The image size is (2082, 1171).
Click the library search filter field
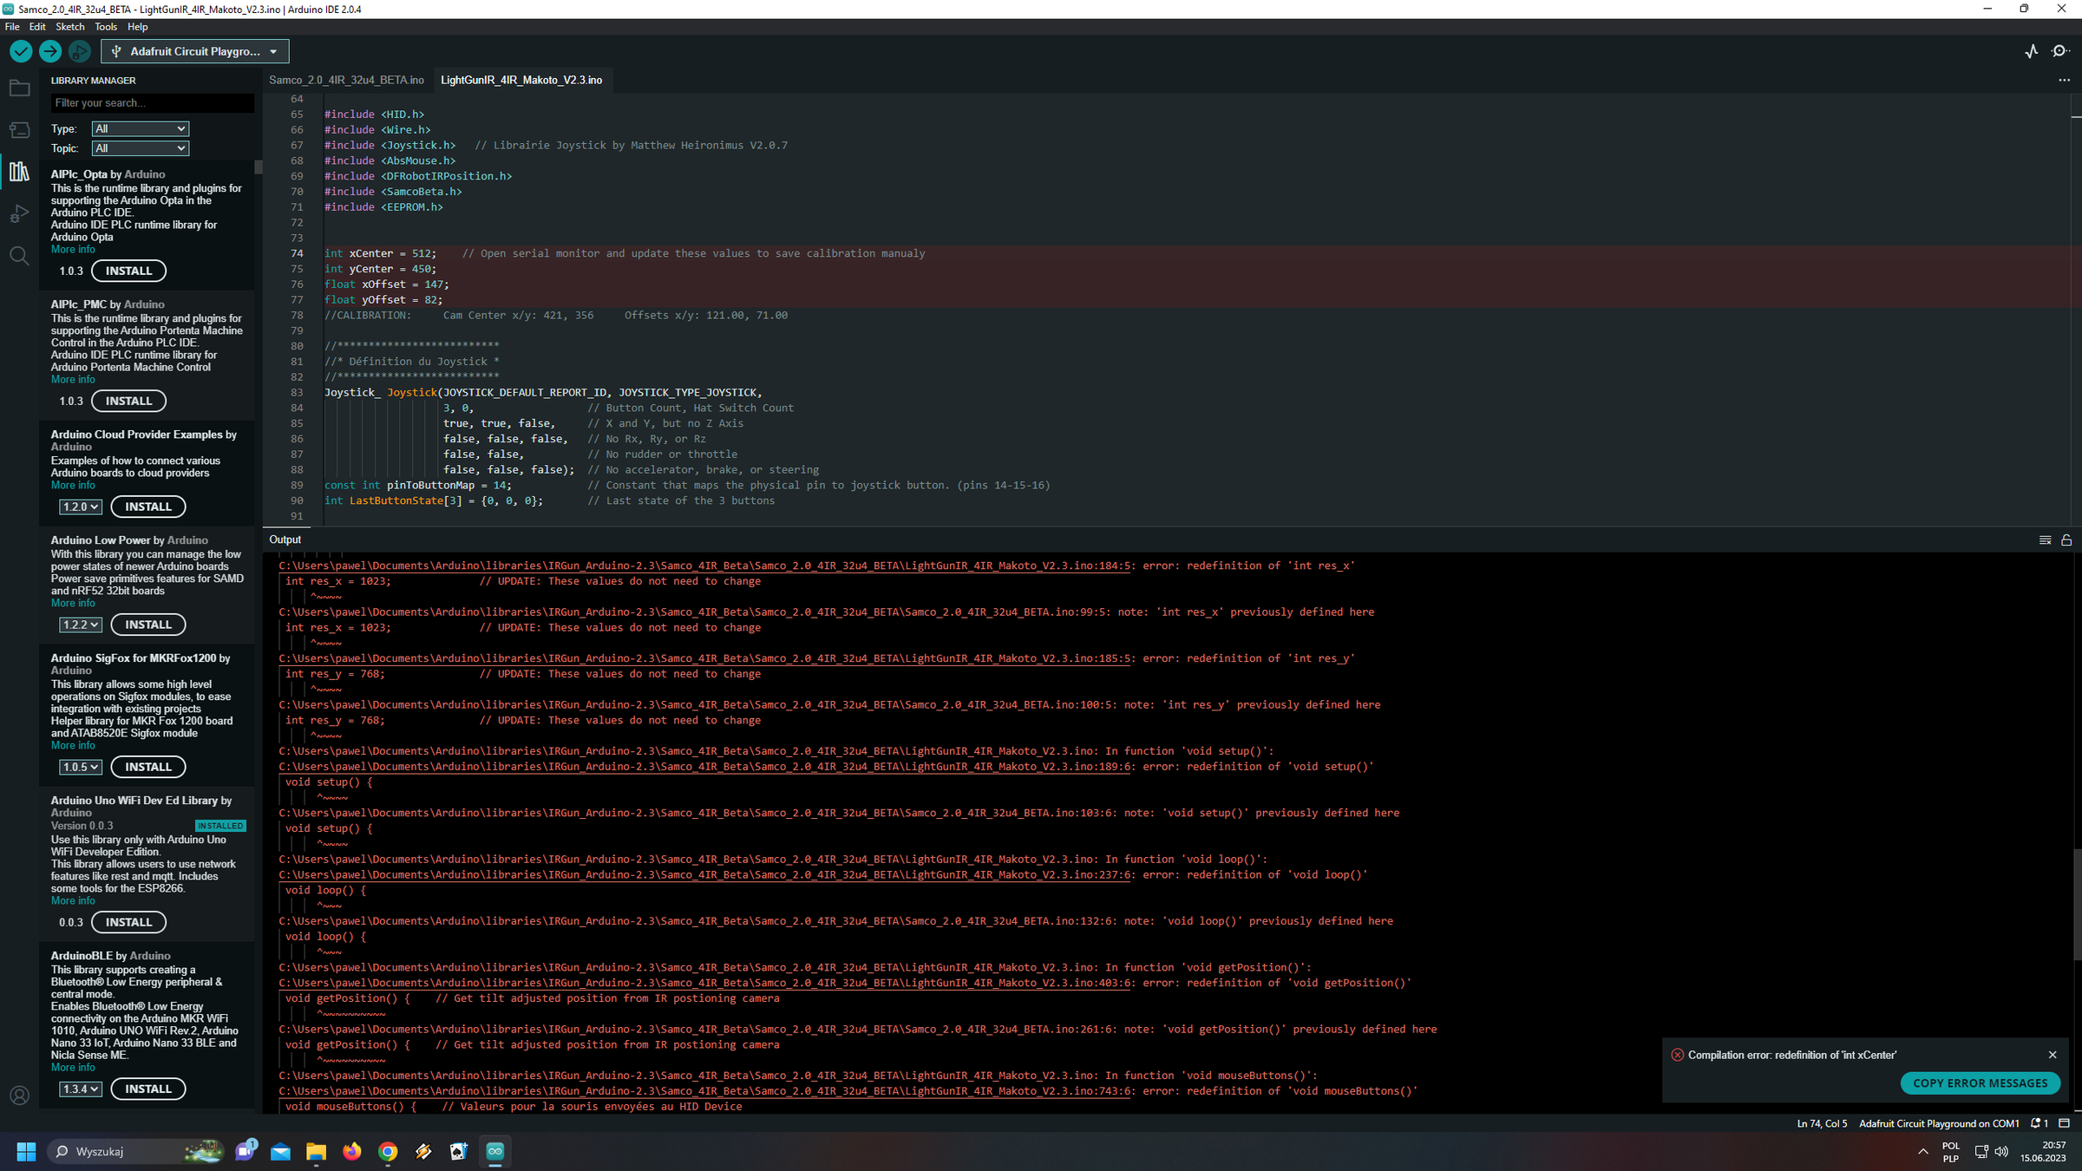(x=152, y=102)
